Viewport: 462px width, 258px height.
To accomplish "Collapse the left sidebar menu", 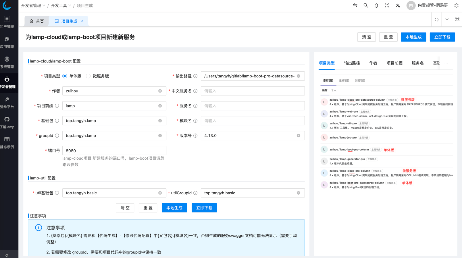I will point(7,255).
